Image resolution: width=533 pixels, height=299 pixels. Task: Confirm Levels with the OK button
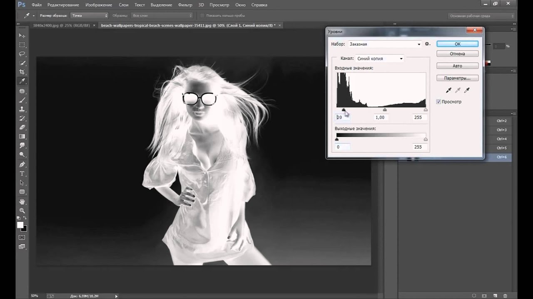pyautogui.click(x=457, y=44)
